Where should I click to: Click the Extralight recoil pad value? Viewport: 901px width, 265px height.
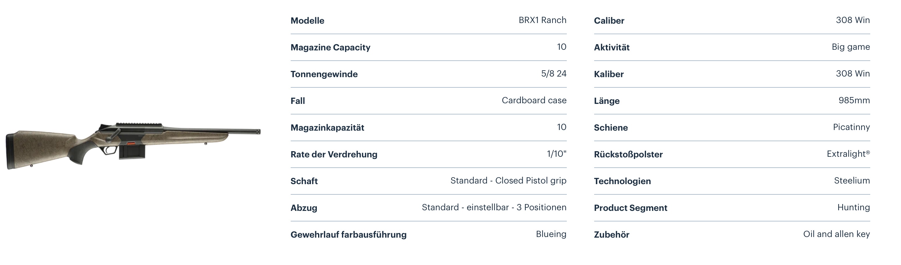848,154
